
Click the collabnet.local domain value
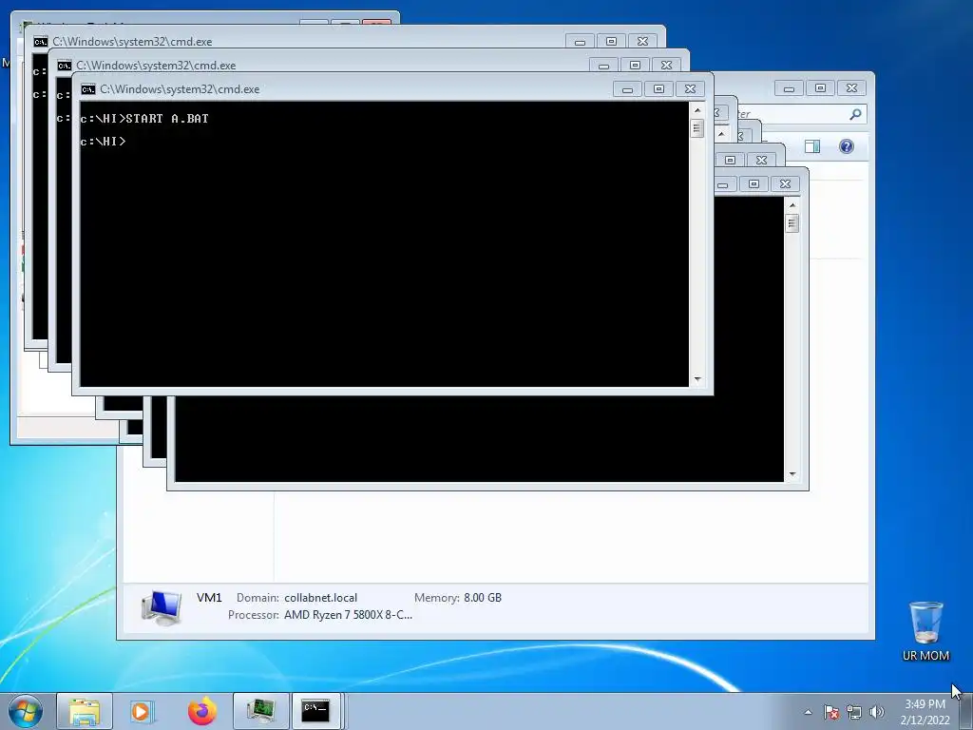(x=321, y=598)
